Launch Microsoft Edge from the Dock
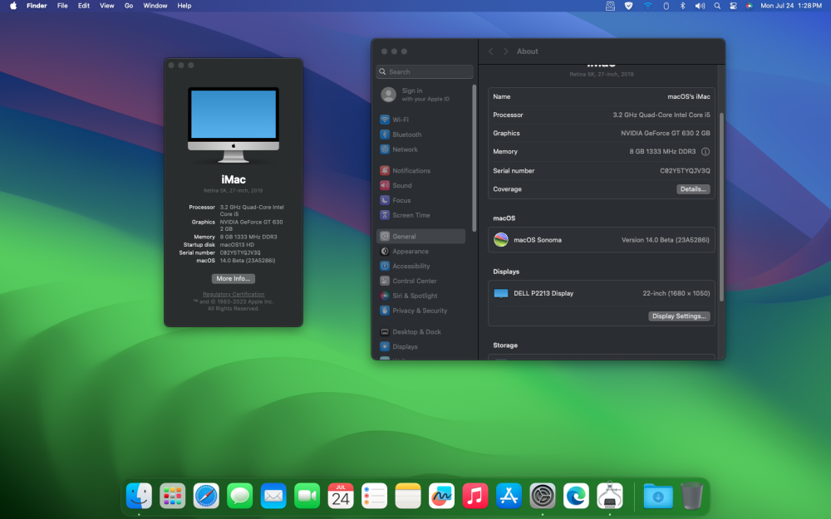The width and height of the screenshot is (831, 519). 576,497
